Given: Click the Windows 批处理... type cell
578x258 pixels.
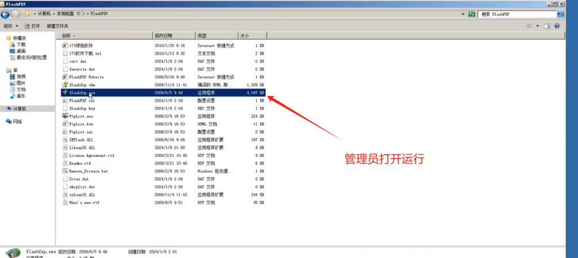Looking at the screenshot, I should [215, 172].
